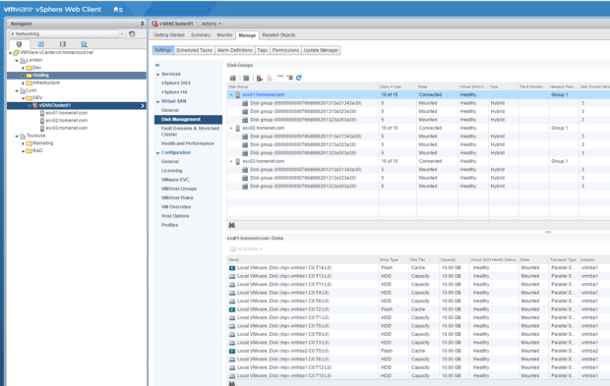Collapse the esx01.homenet.com disk group row
The height and width of the screenshot is (386, 610).
click(231, 94)
